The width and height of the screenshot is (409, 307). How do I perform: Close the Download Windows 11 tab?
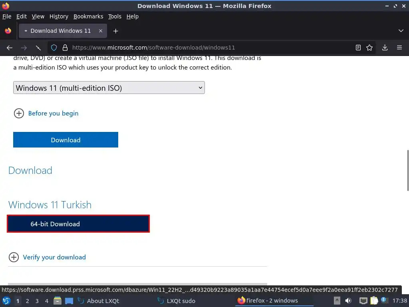[x=101, y=31]
